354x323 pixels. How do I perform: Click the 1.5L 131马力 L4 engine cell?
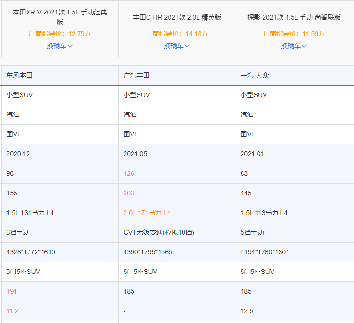(x=60, y=213)
